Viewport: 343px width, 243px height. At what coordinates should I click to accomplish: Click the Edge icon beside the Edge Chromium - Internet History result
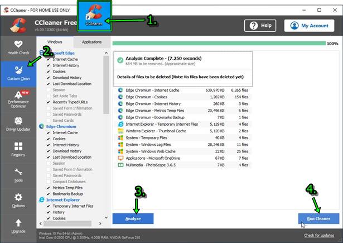pyautogui.click(x=120, y=104)
